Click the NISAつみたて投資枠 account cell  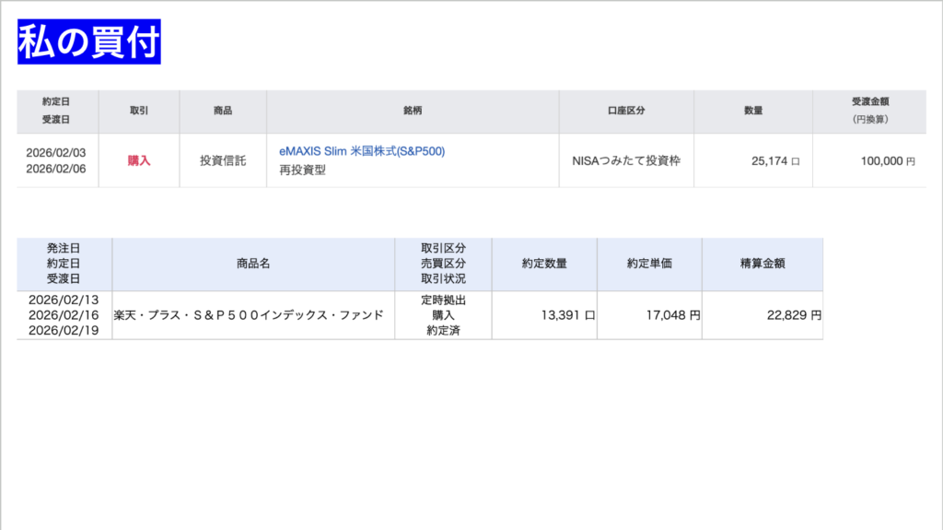click(x=626, y=160)
